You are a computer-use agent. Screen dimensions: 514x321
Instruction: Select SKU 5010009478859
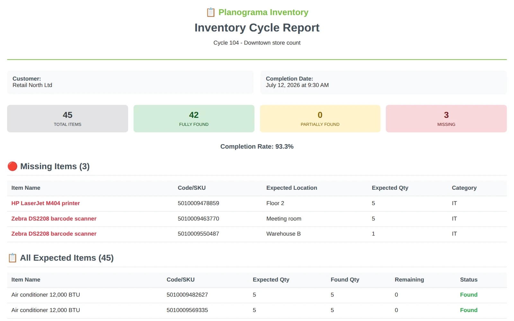coord(199,203)
